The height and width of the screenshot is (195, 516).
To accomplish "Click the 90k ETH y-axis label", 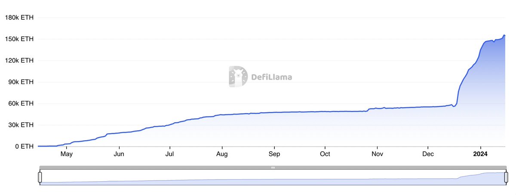I will pos(20,82).
